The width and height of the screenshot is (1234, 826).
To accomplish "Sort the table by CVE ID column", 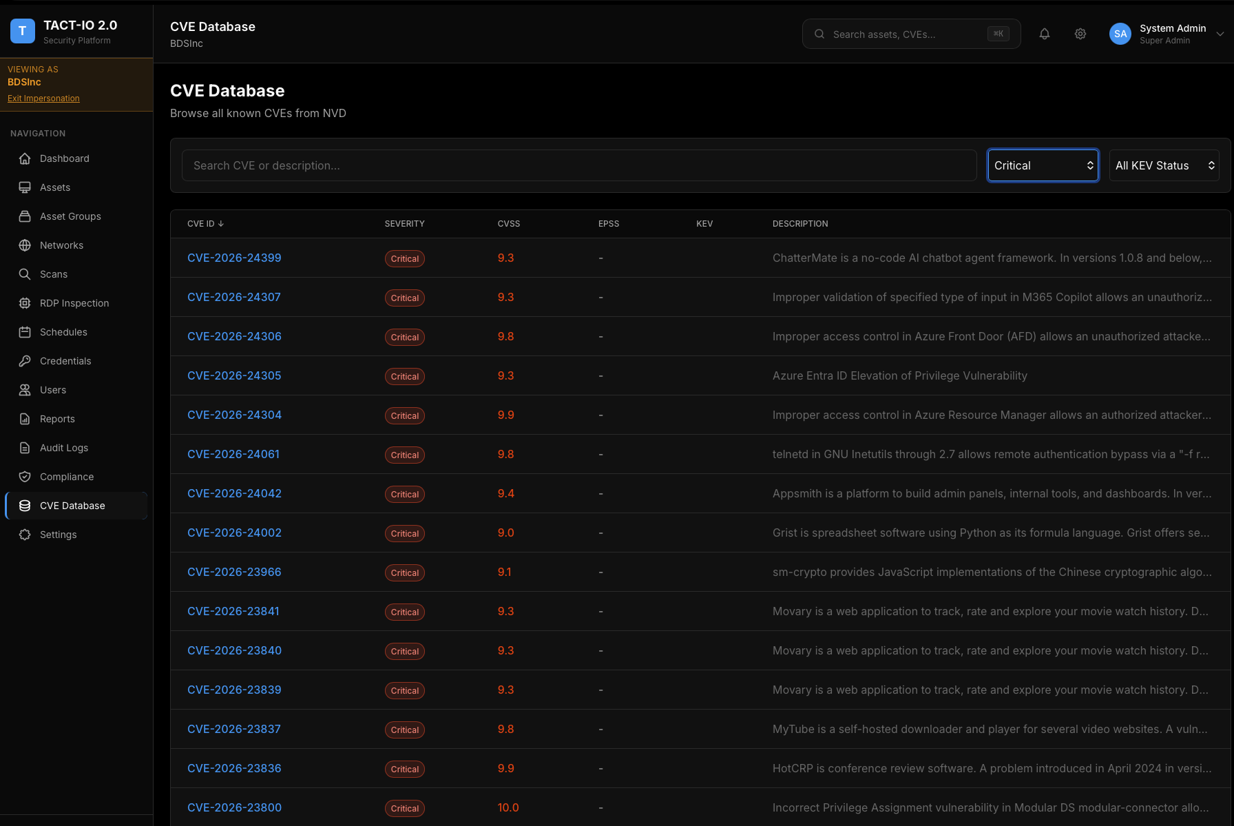I will (x=204, y=223).
